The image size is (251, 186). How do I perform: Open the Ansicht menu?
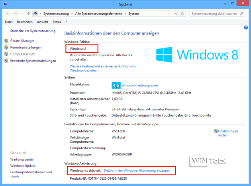point(43,22)
